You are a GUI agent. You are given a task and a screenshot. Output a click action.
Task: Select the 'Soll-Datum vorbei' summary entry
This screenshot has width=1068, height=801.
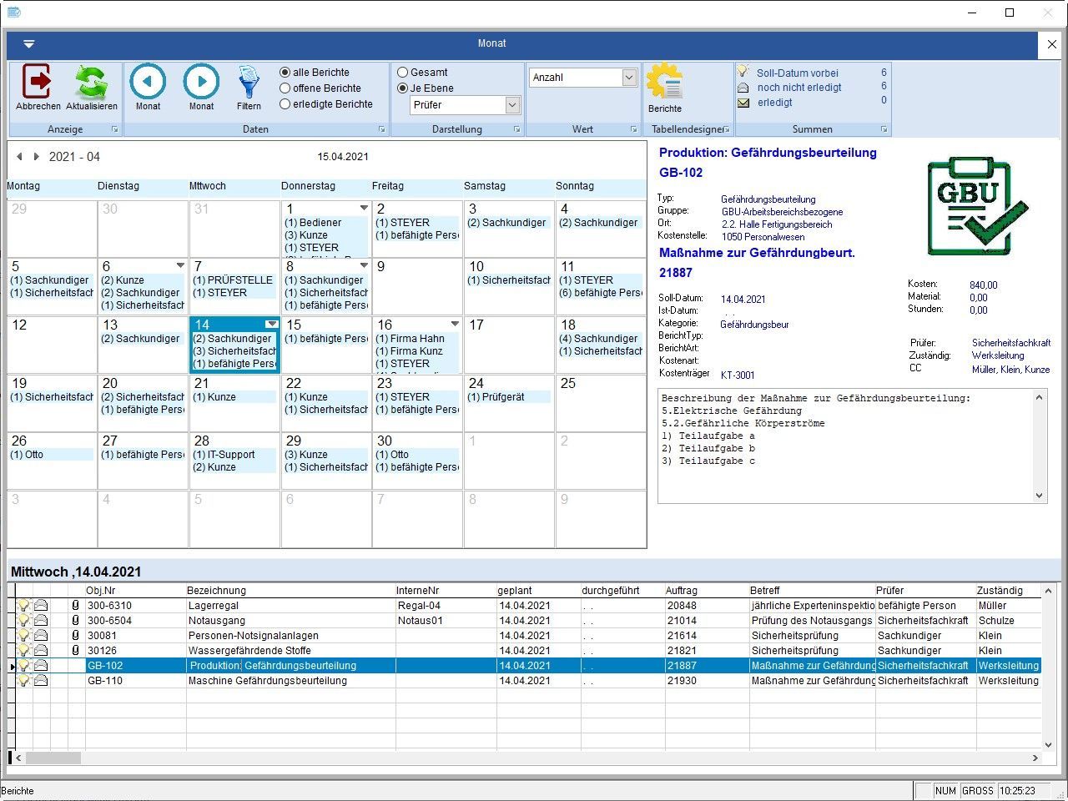(x=797, y=73)
